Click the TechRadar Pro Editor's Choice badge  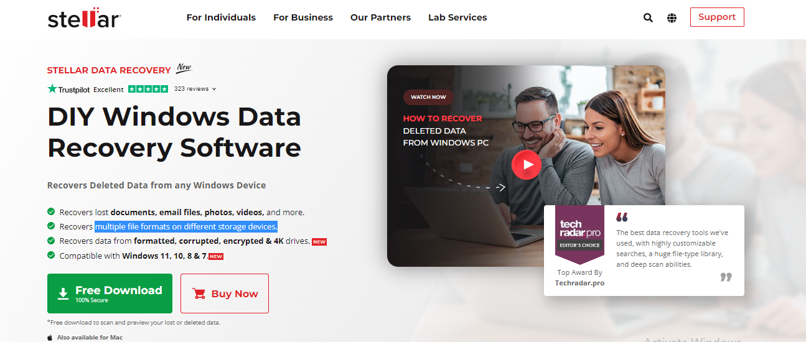coord(579,234)
